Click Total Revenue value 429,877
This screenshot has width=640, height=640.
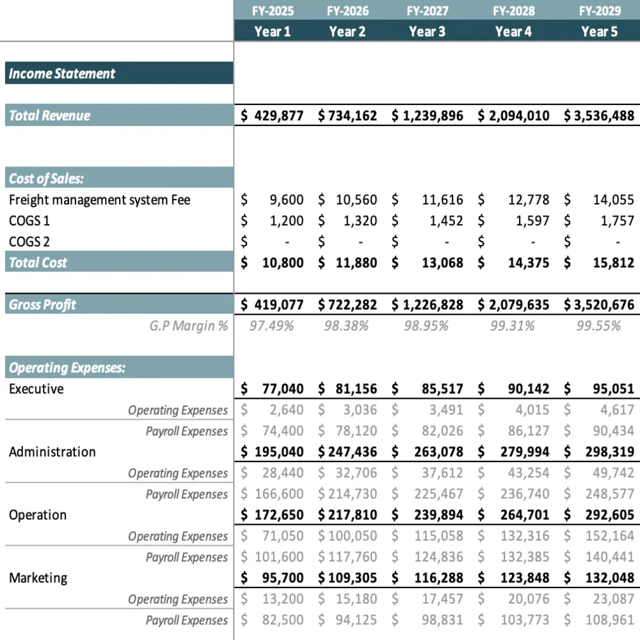279,115
